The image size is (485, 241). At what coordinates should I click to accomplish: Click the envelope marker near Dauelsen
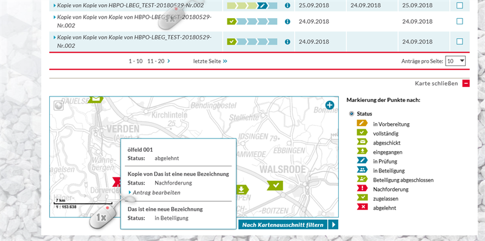coord(96,100)
